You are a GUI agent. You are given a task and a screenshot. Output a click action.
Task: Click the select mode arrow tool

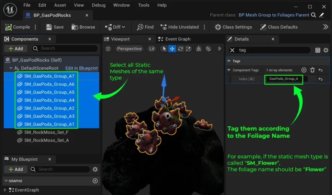click(x=164, y=49)
